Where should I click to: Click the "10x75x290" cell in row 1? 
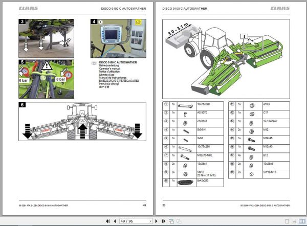210,106
